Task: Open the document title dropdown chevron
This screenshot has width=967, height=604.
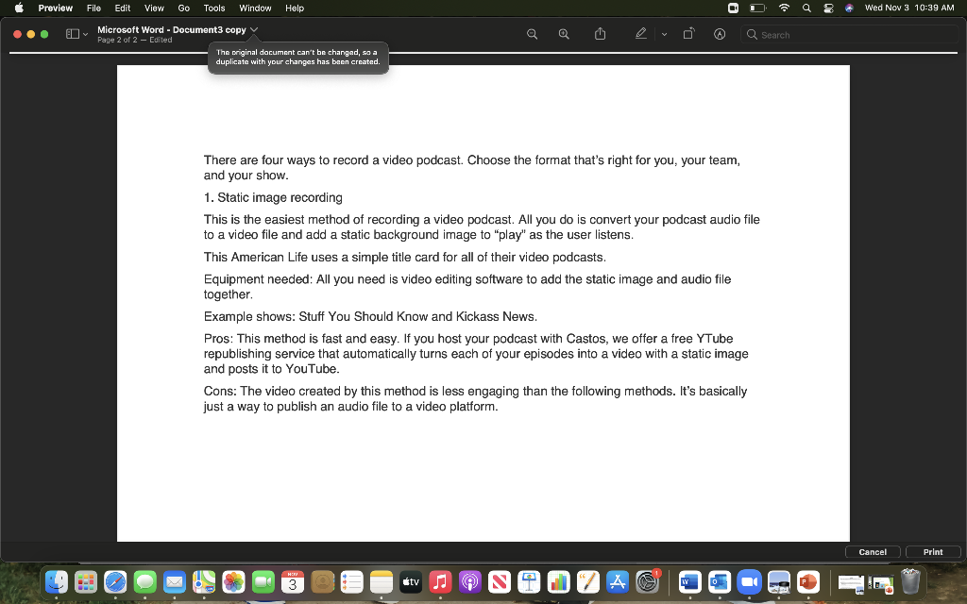Action: click(253, 28)
